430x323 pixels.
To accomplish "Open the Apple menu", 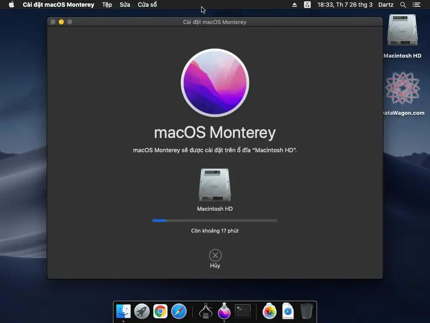I will (11, 5).
